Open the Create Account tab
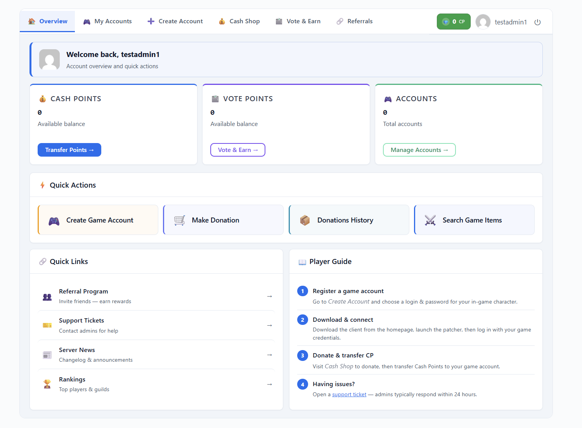This screenshot has height=428, width=582. (x=175, y=21)
